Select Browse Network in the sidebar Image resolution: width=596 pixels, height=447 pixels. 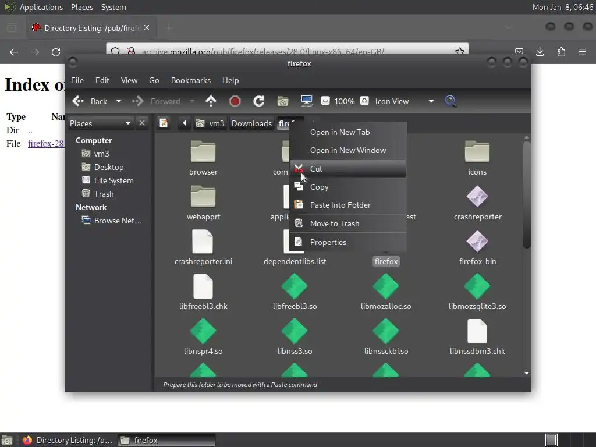[112, 221]
